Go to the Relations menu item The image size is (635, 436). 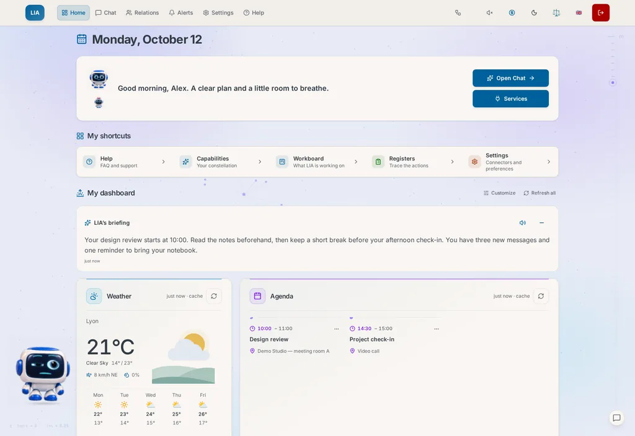(142, 12)
